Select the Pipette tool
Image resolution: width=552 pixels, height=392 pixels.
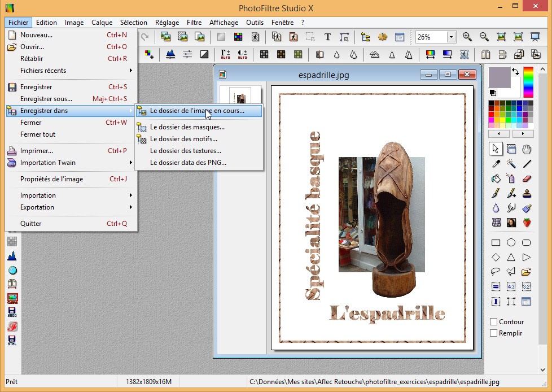(496, 164)
